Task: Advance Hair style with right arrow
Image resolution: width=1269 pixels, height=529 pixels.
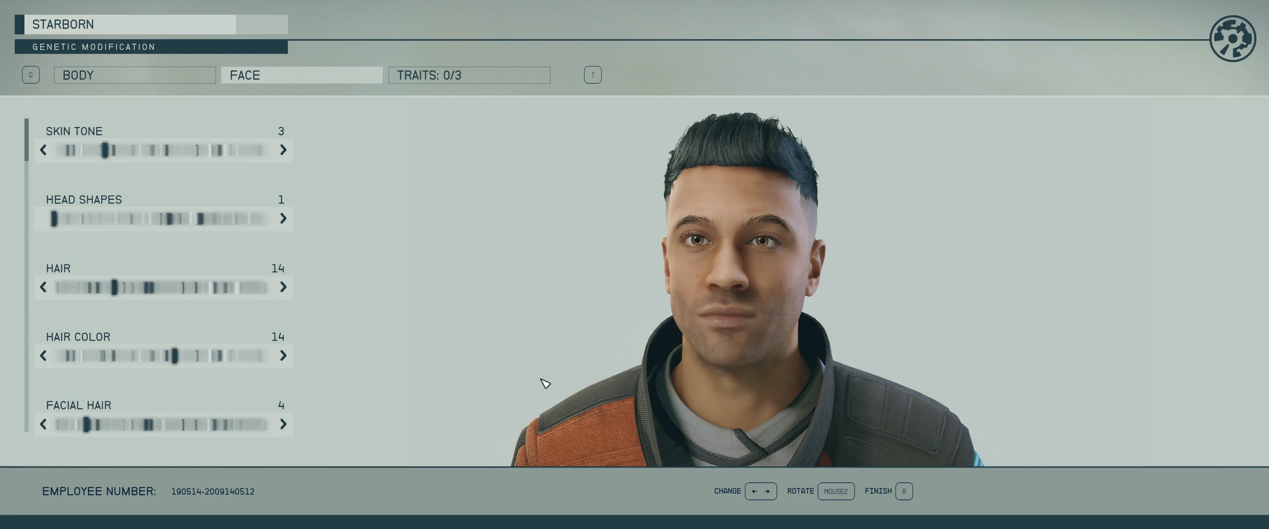Action: 283,287
